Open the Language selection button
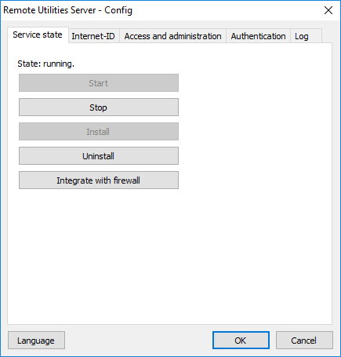Image resolution: width=341 pixels, height=357 pixels. pyautogui.click(x=36, y=341)
